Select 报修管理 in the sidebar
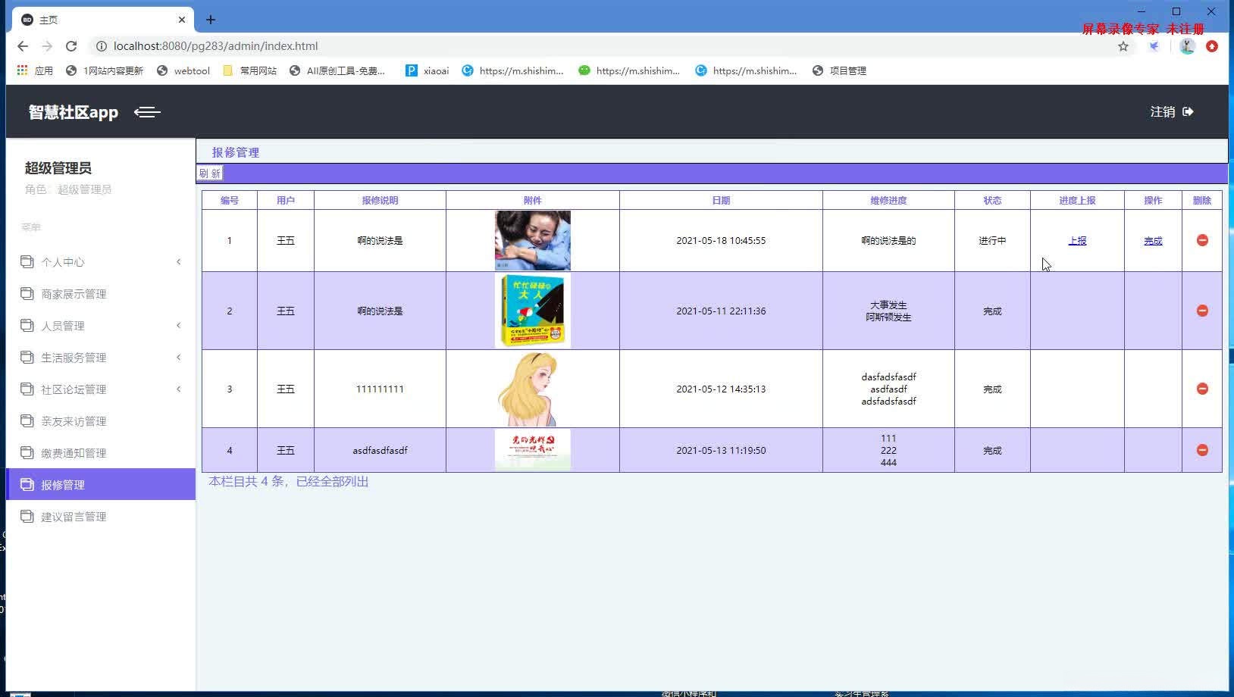Viewport: 1234px width, 697px height. 101,484
